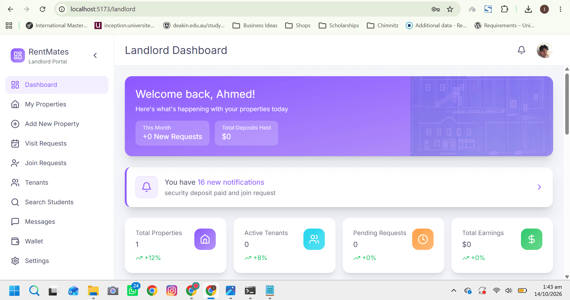Open the Additional data bookmark
Screen dimensions: 570x300
(x=436, y=25)
